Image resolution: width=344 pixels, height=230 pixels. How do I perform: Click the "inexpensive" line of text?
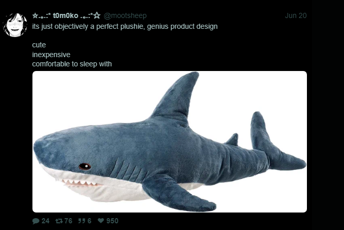tap(51, 55)
